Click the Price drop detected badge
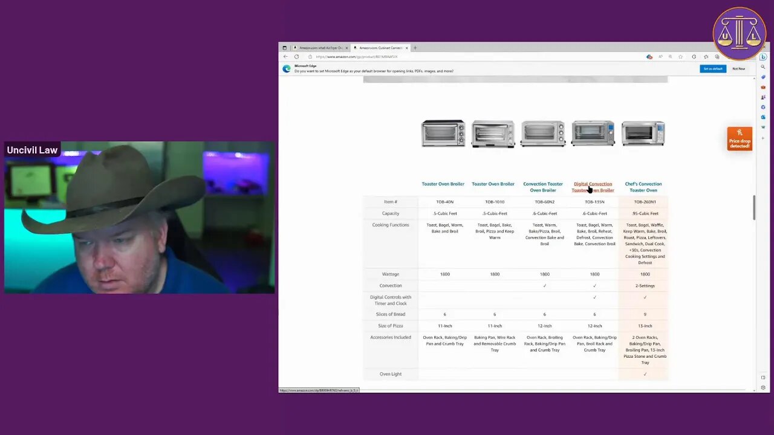This screenshot has height=435, width=774. click(740, 139)
